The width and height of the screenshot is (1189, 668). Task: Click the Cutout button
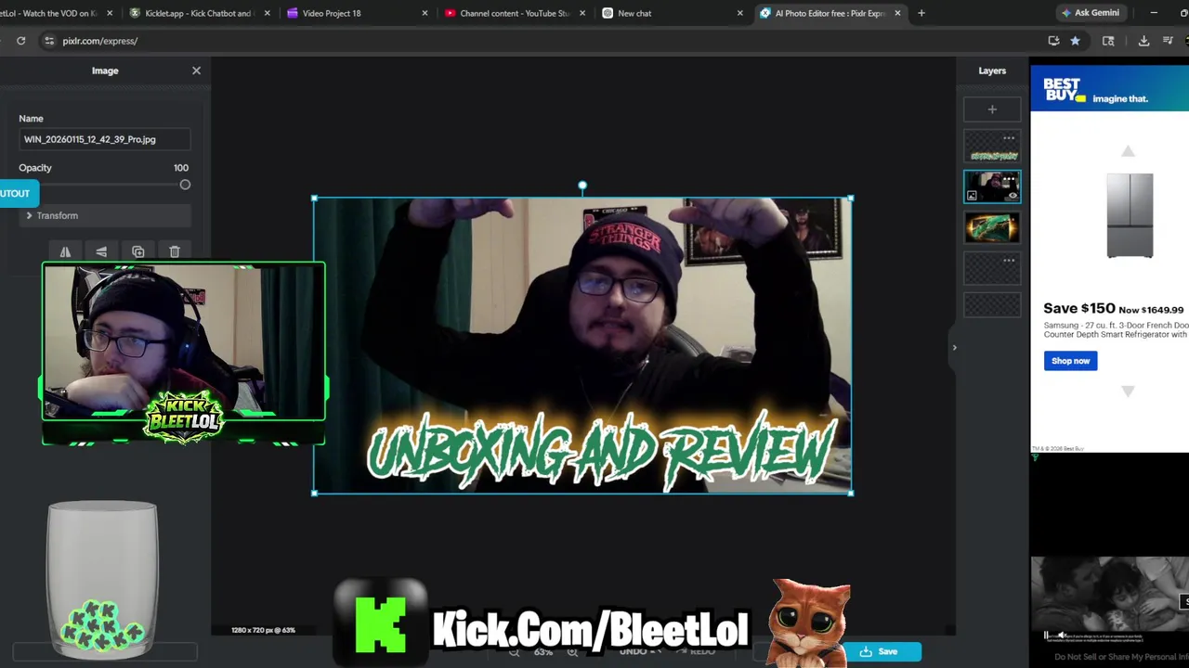[x=19, y=193]
